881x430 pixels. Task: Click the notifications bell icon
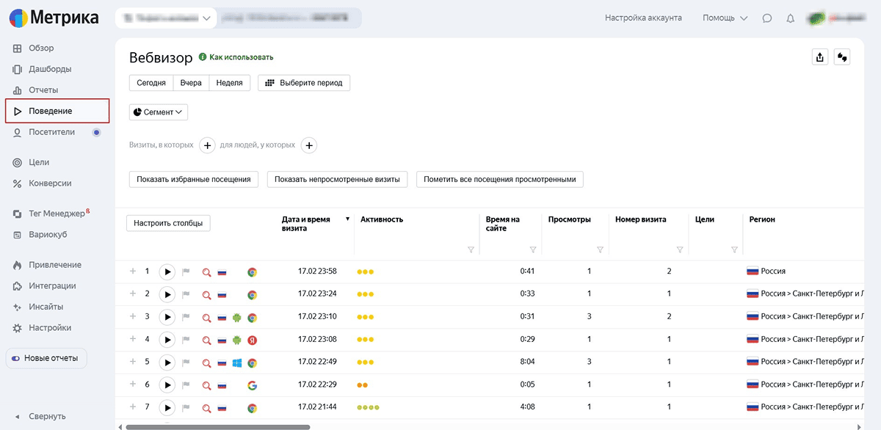coord(791,18)
